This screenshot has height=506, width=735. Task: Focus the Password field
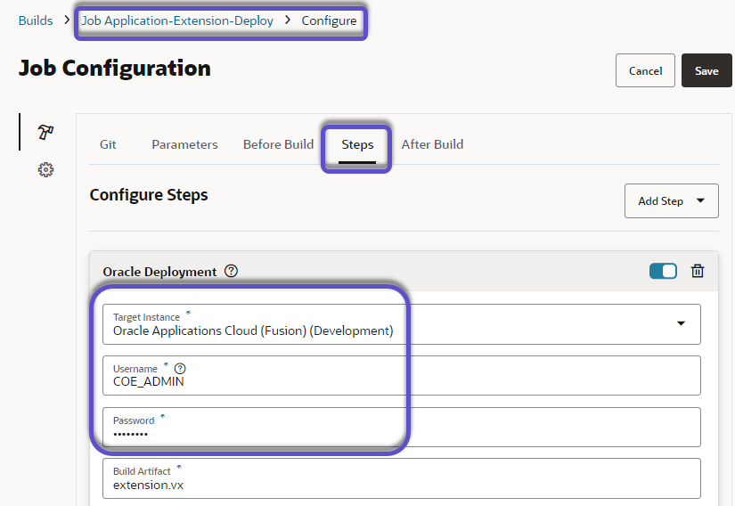(401, 432)
